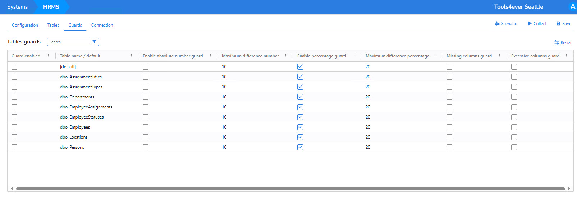This screenshot has height=199, width=577.
Task: Switch to the Connection tab
Action: tap(102, 25)
